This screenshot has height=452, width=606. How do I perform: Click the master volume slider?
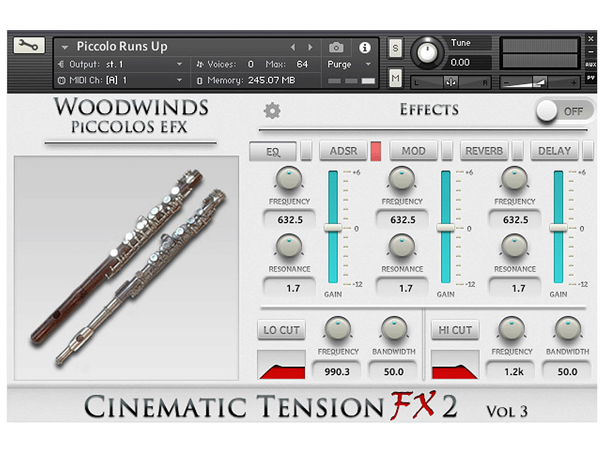(x=540, y=83)
